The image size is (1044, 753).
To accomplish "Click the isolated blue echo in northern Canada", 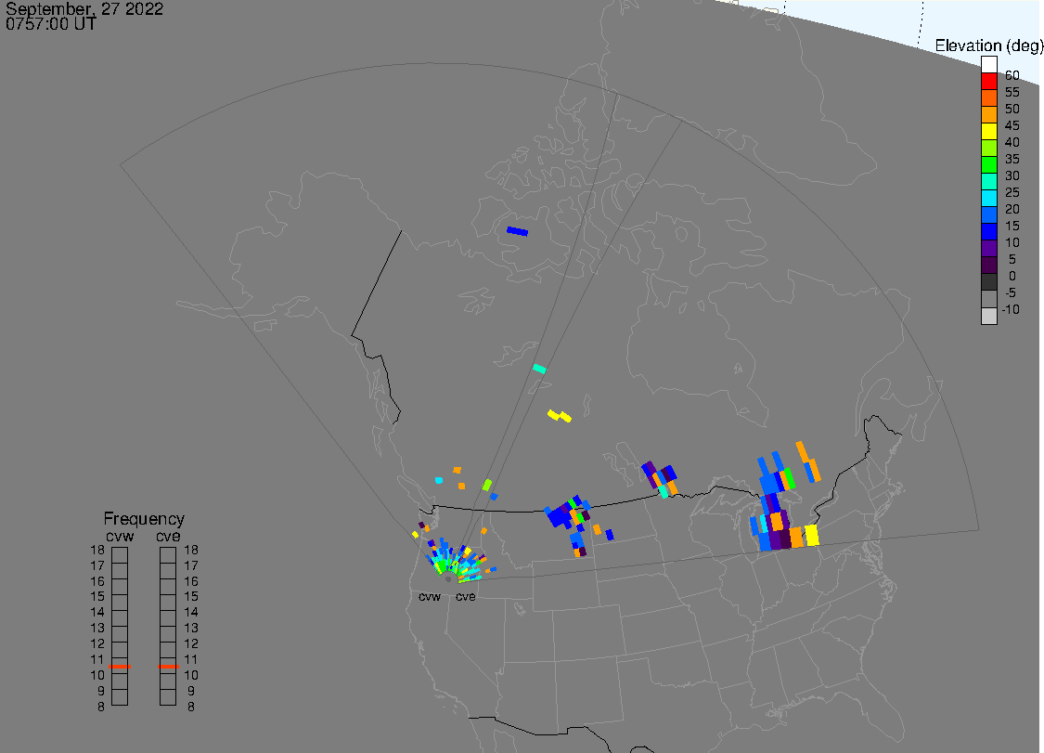I will tap(517, 231).
